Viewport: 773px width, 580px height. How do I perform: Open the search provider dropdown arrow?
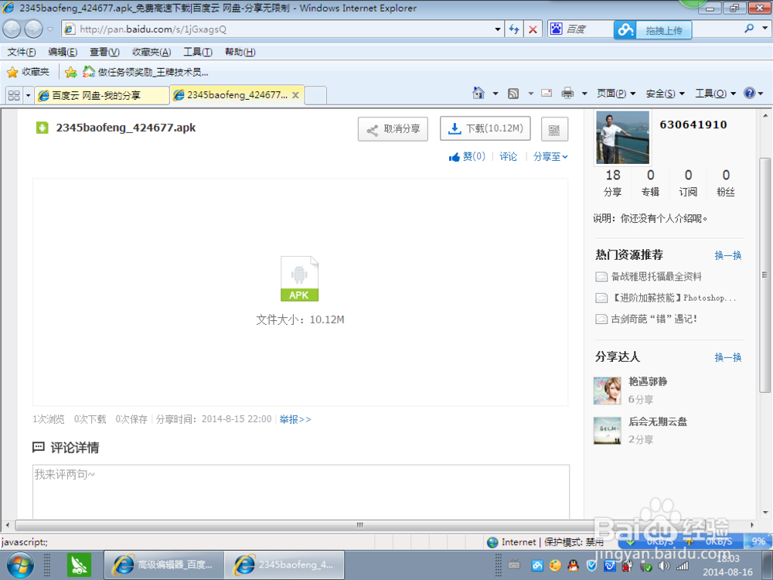tap(764, 28)
